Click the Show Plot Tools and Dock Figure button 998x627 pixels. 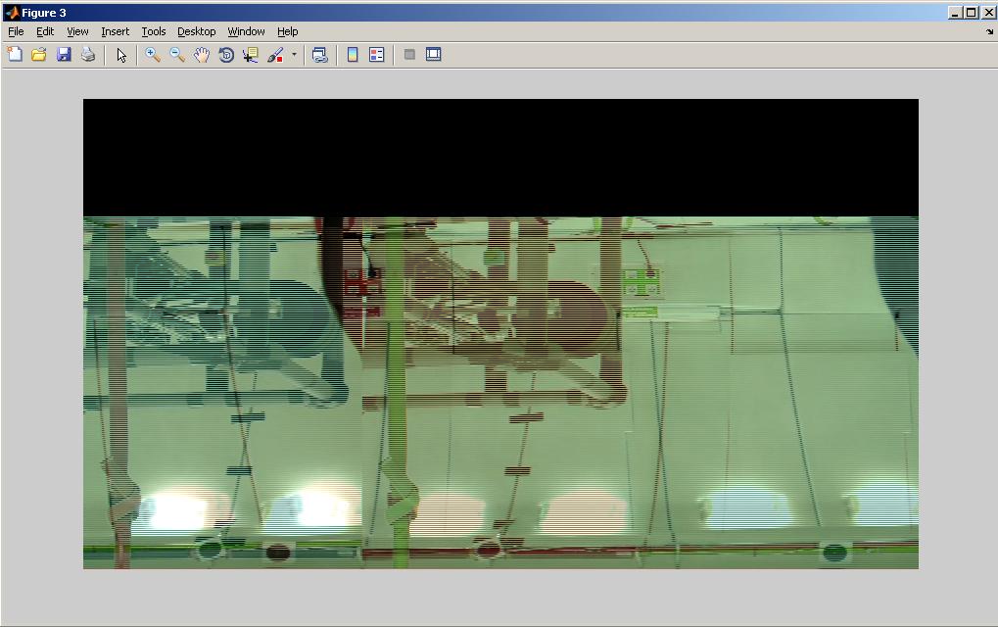tap(434, 55)
